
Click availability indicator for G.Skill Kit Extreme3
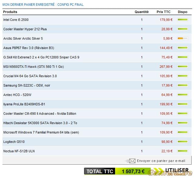[183, 57]
